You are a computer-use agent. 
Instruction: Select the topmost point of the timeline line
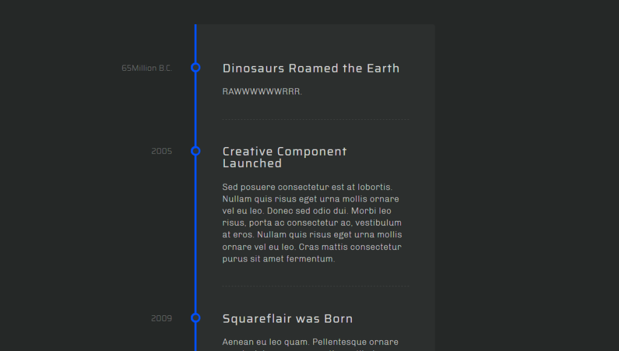195,25
